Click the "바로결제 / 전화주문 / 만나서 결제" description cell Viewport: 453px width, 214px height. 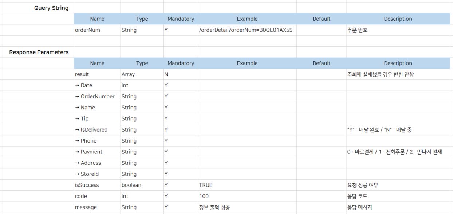pyautogui.click(x=394, y=152)
